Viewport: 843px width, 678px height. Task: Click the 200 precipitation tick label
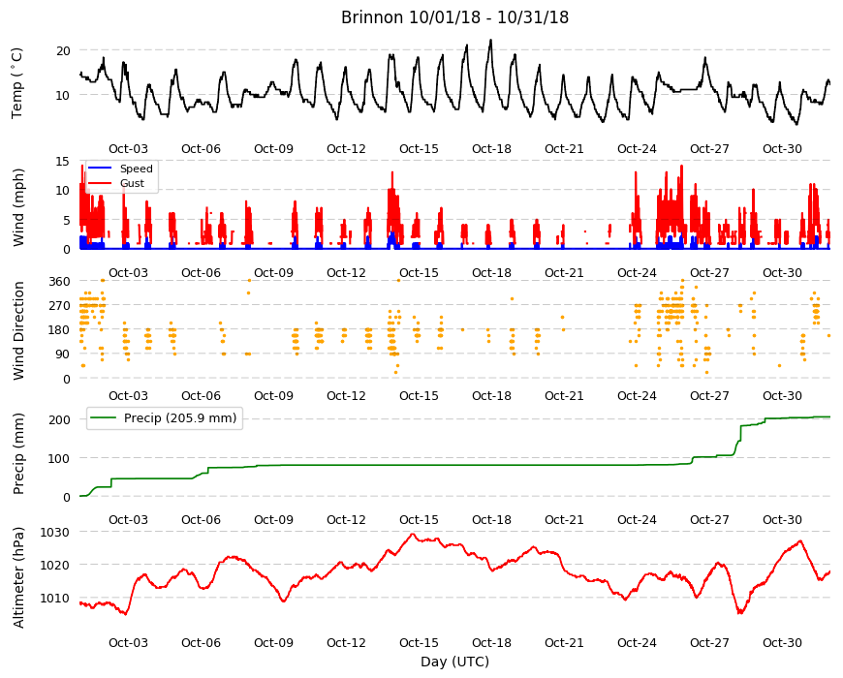[60, 419]
